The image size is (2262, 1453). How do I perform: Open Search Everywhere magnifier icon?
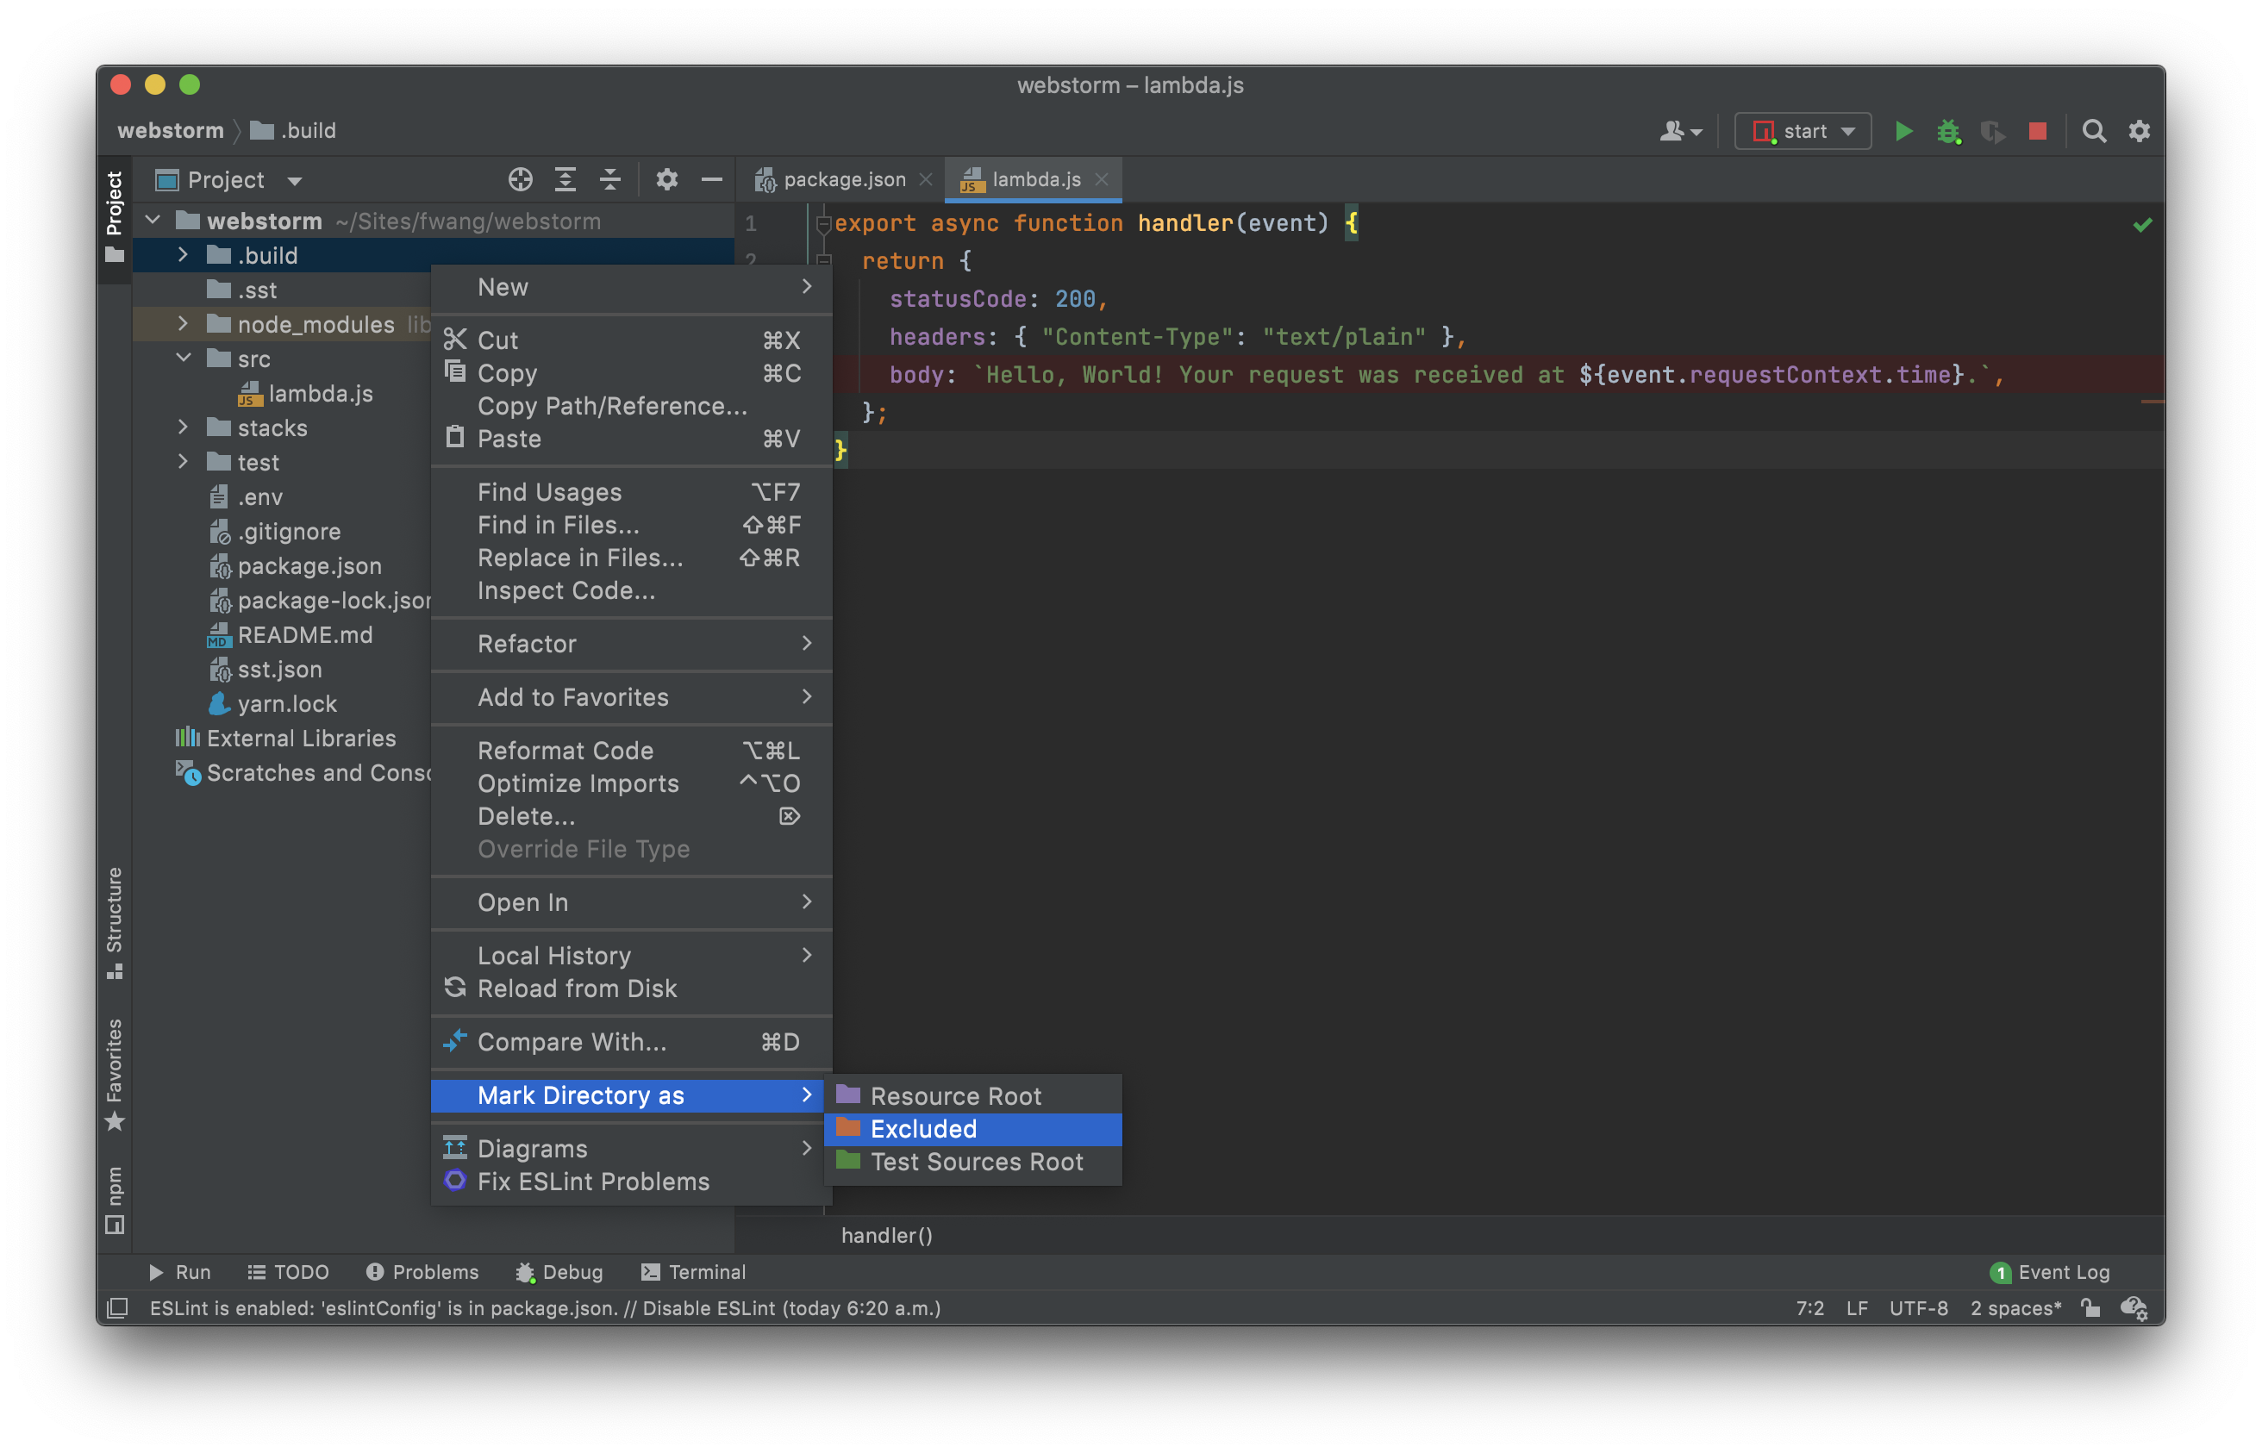[2094, 131]
